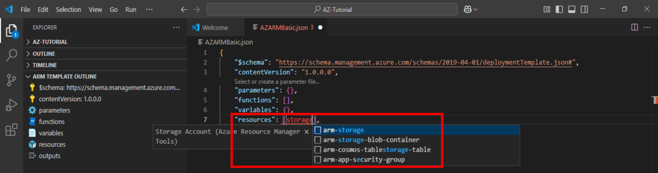Expand the AZ-TUTORIAL section
Viewport: 658px width, 173px height.
point(105,42)
